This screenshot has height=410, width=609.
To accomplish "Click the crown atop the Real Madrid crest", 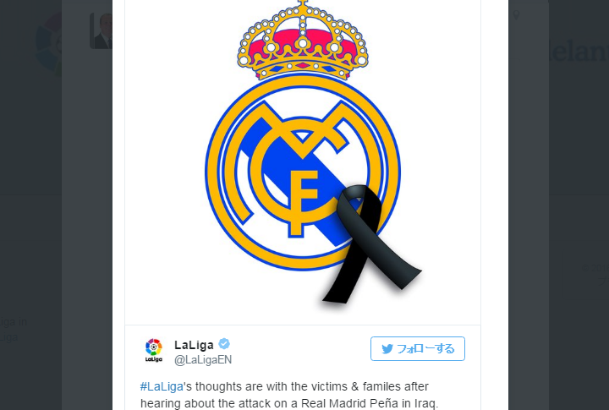I will tap(303, 40).
